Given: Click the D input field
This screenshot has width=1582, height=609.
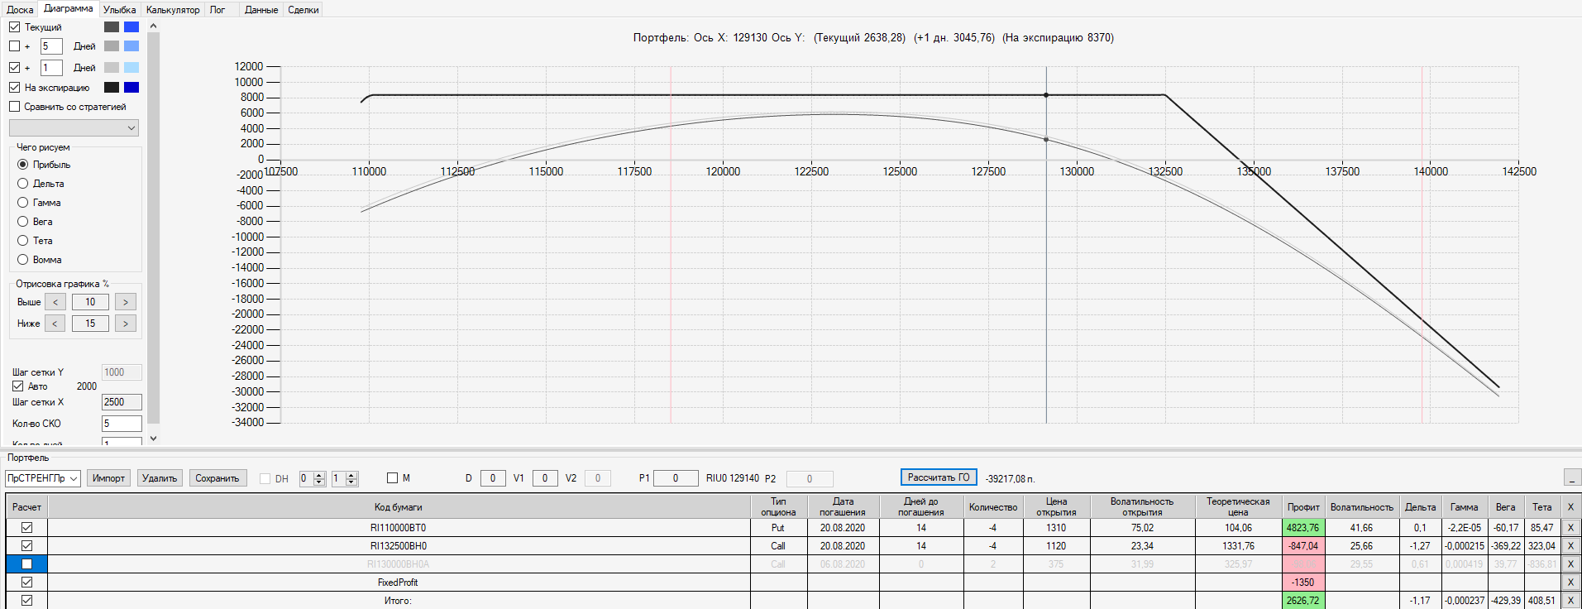Looking at the screenshot, I should tap(493, 478).
